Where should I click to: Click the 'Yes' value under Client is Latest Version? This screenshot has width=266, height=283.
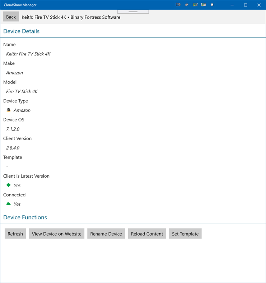(x=17, y=185)
